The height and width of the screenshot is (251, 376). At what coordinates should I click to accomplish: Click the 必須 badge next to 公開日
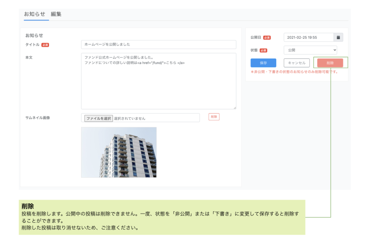[267, 37]
